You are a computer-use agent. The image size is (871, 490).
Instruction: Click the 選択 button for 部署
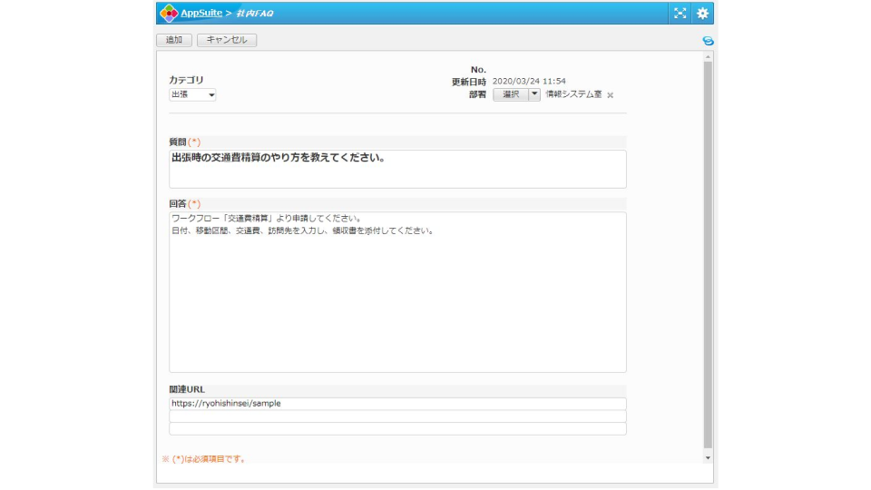(x=511, y=94)
